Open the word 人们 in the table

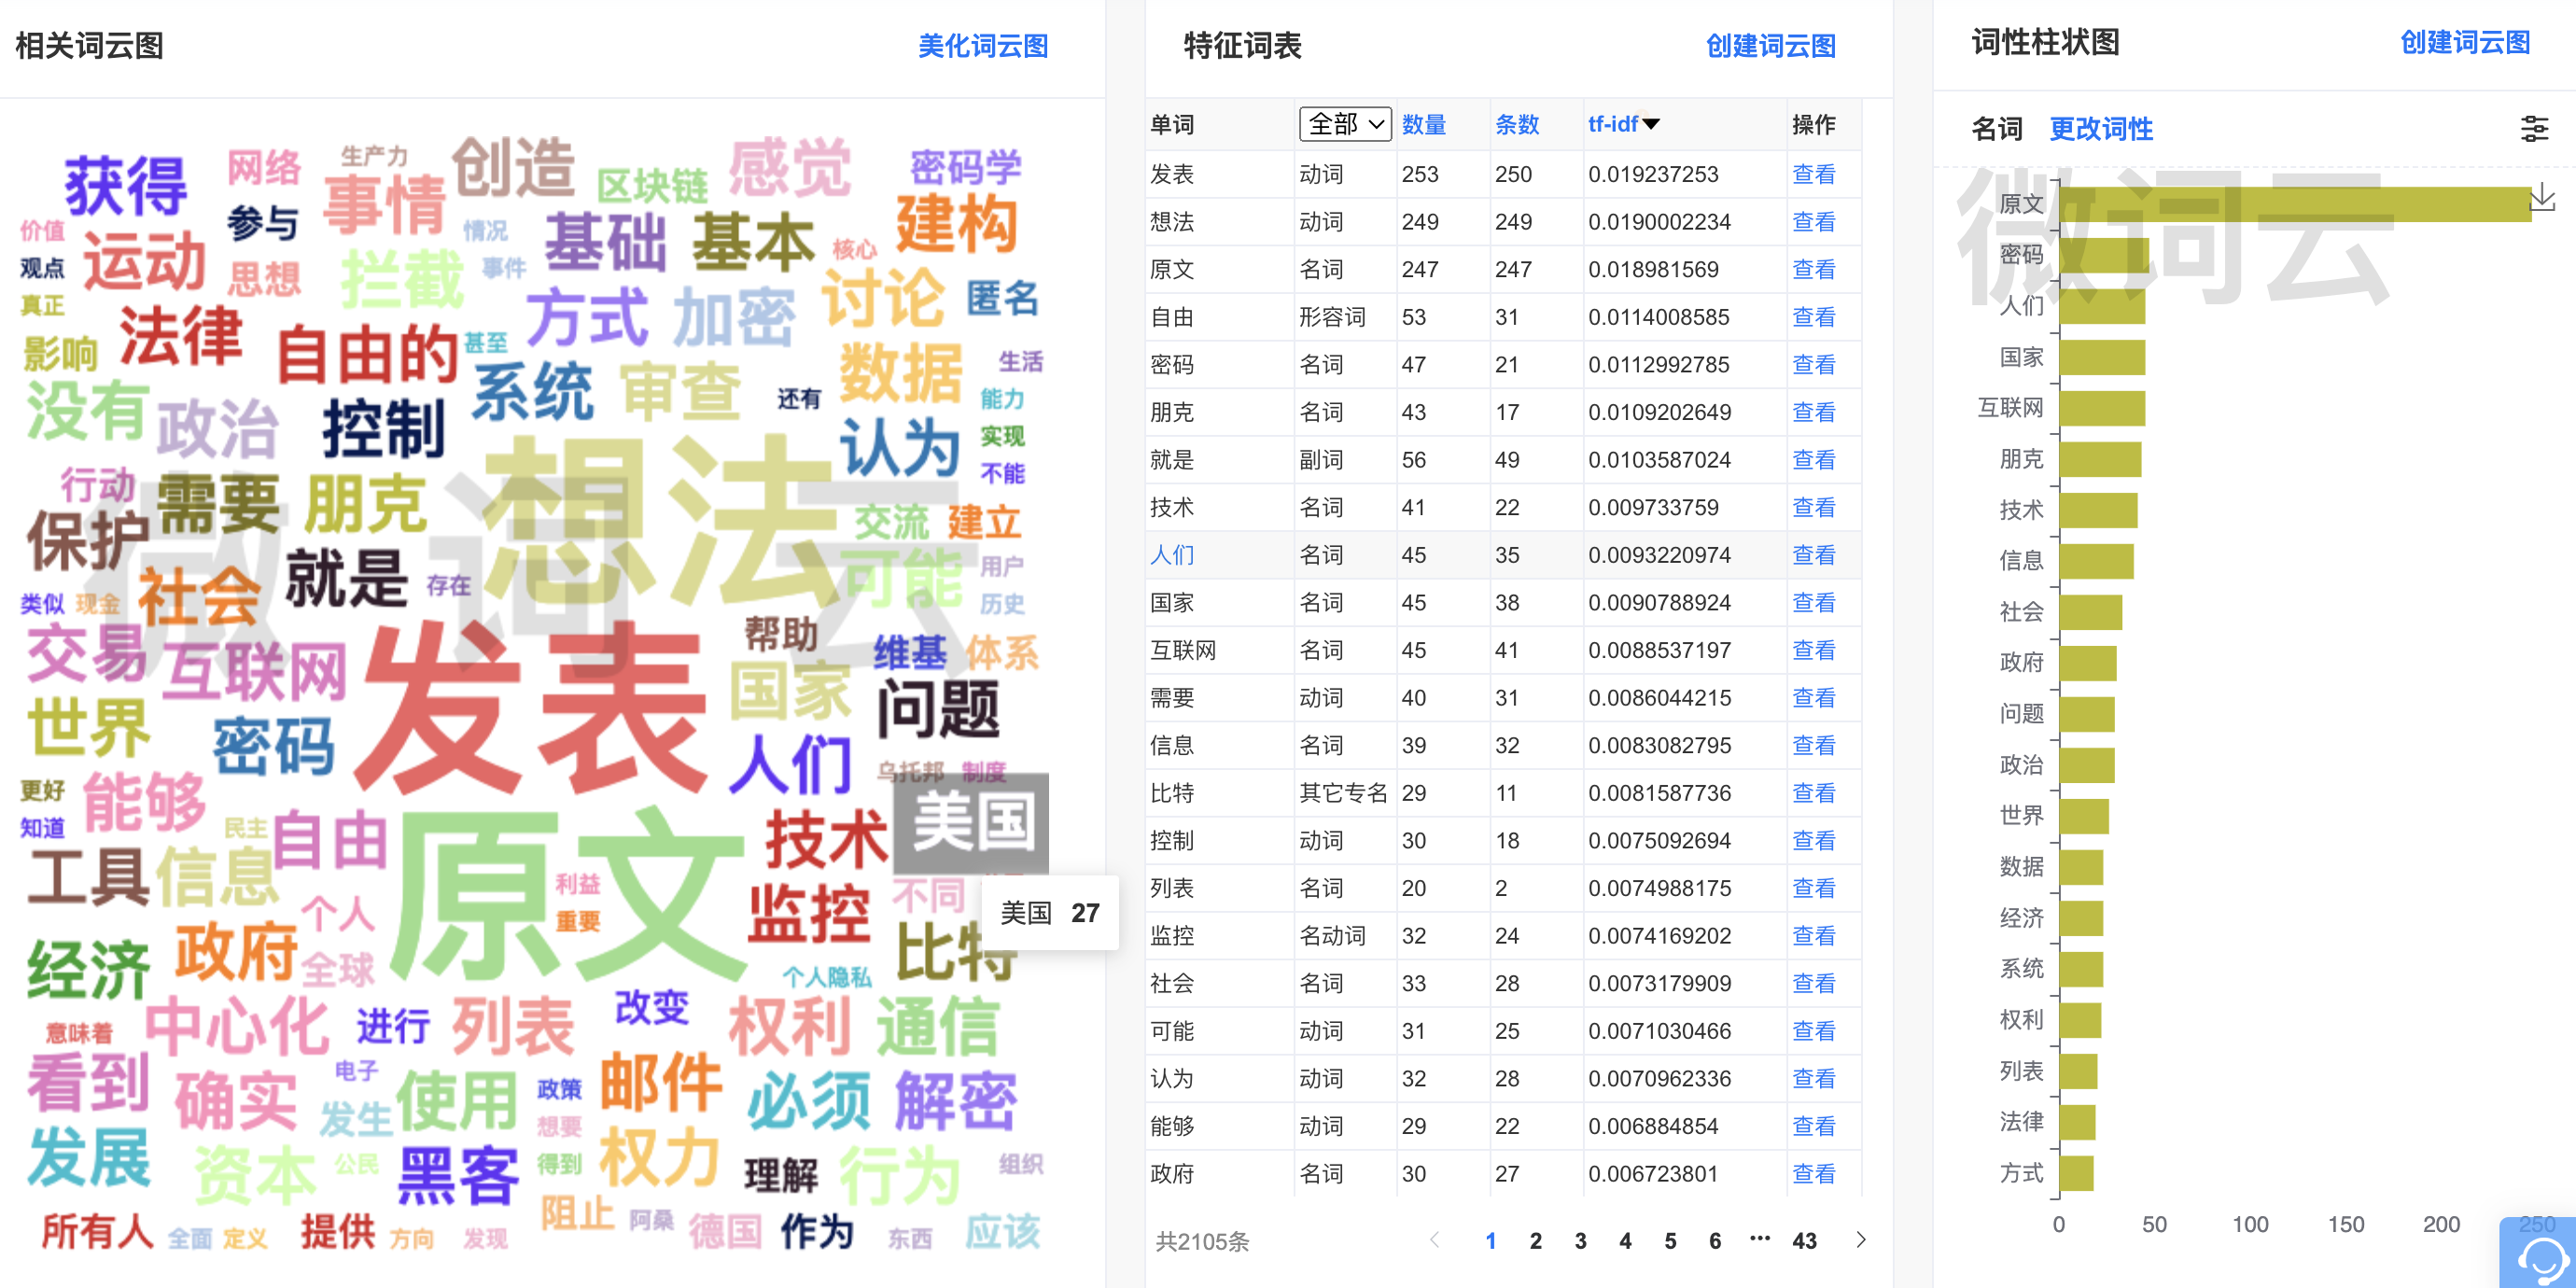[1172, 555]
